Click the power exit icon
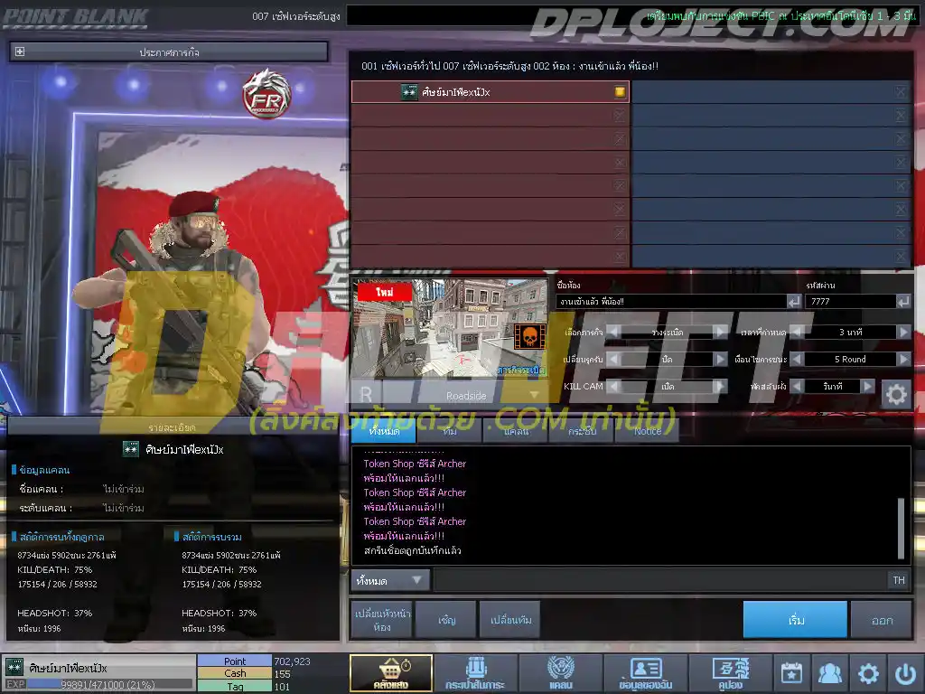This screenshot has width=925, height=694. [x=905, y=672]
